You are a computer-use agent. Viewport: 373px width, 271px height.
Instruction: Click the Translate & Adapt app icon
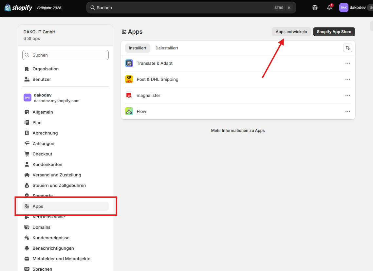[x=129, y=63]
